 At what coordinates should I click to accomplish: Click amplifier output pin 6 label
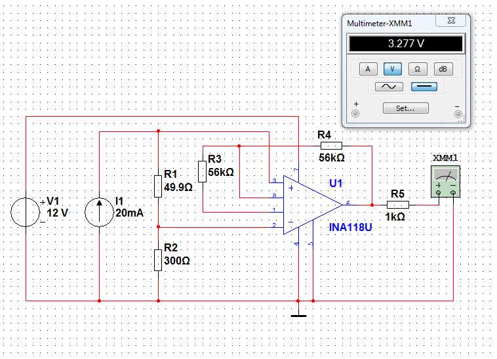click(348, 203)
